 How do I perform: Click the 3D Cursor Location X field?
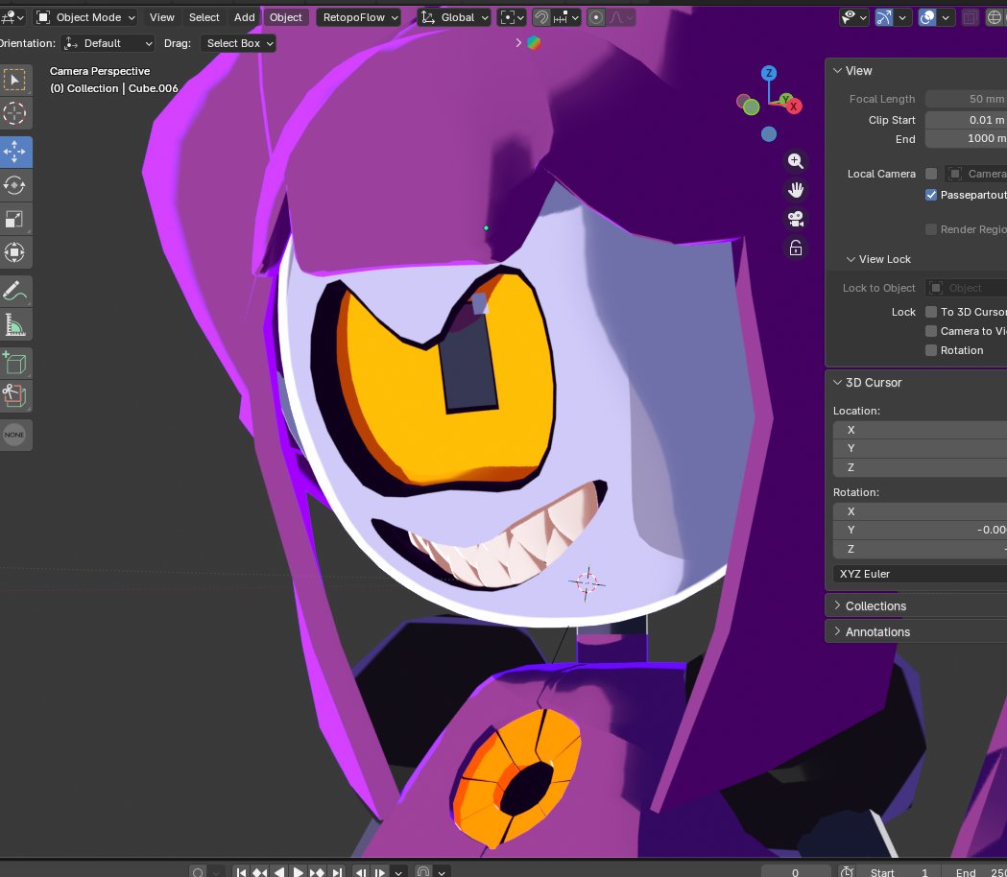click(x=920, y=430)
